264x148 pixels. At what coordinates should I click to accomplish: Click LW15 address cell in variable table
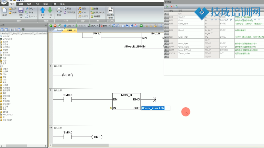(173, 53)
